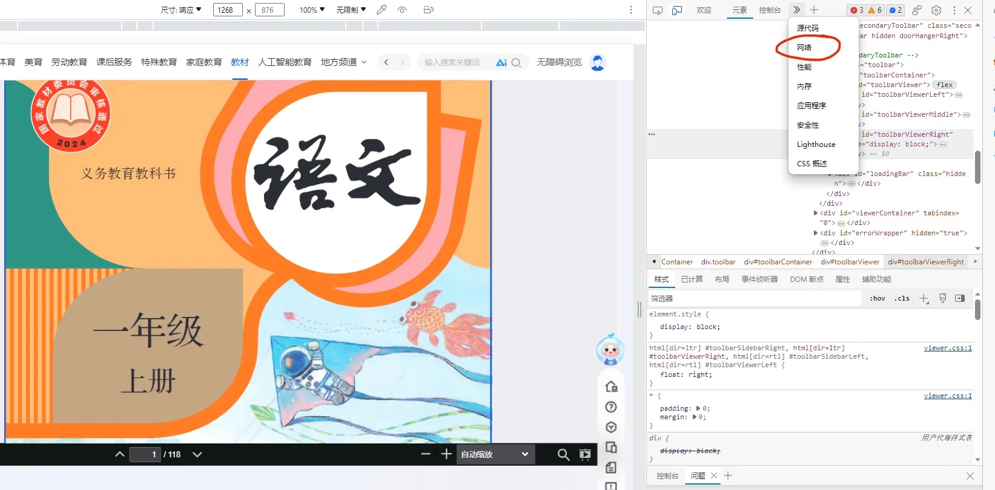The image size is (995, 490).
Task: Open the blue issues counter badge
Action: click(x=895, y=10)
